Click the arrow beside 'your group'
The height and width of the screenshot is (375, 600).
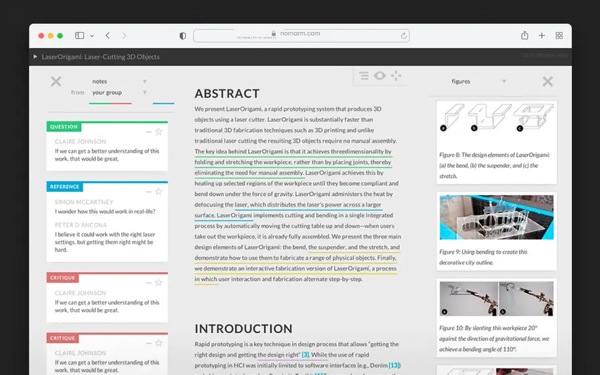pos(145,93)
